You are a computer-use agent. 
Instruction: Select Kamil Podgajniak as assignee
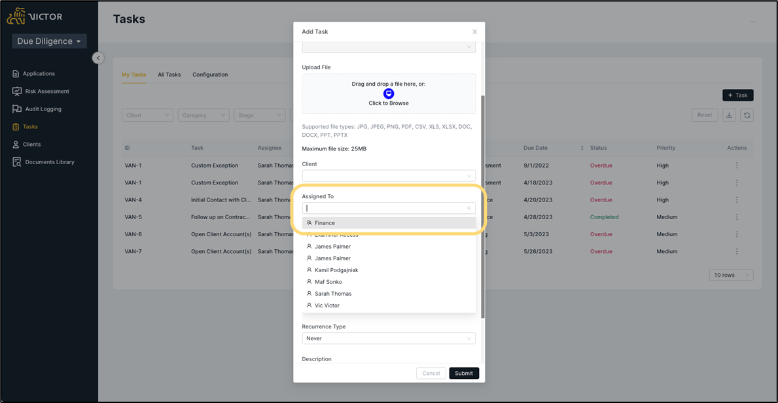[389, 270]
